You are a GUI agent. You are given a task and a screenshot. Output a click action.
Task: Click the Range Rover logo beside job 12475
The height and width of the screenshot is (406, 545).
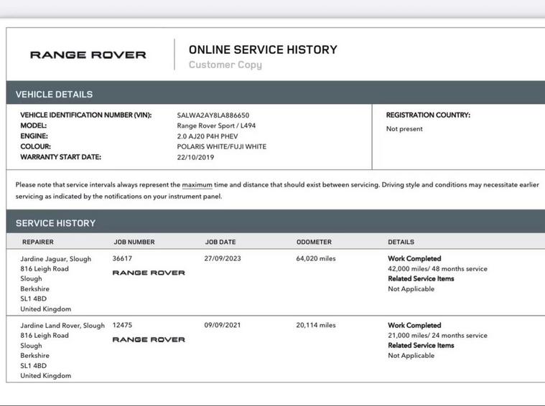point(149,339)
